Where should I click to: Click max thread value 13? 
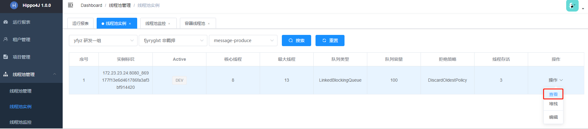[x=287, y=80]
